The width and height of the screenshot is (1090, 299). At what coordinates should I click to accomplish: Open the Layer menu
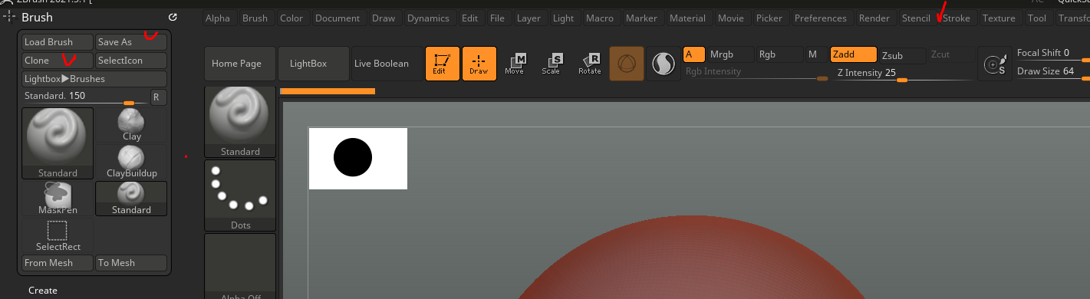click(529, 18)
